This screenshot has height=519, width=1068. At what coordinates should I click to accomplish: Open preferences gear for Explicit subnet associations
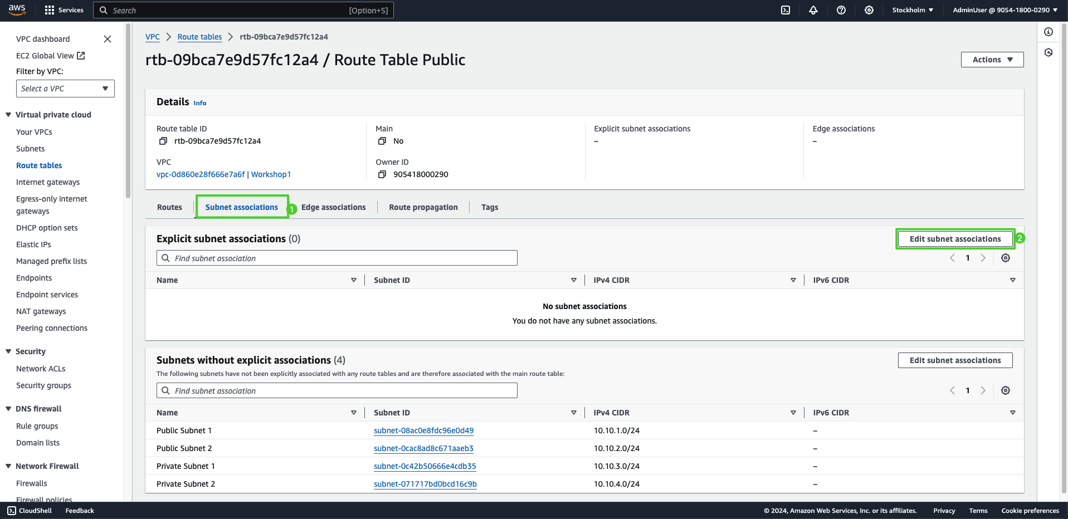tap(1006, 258)
